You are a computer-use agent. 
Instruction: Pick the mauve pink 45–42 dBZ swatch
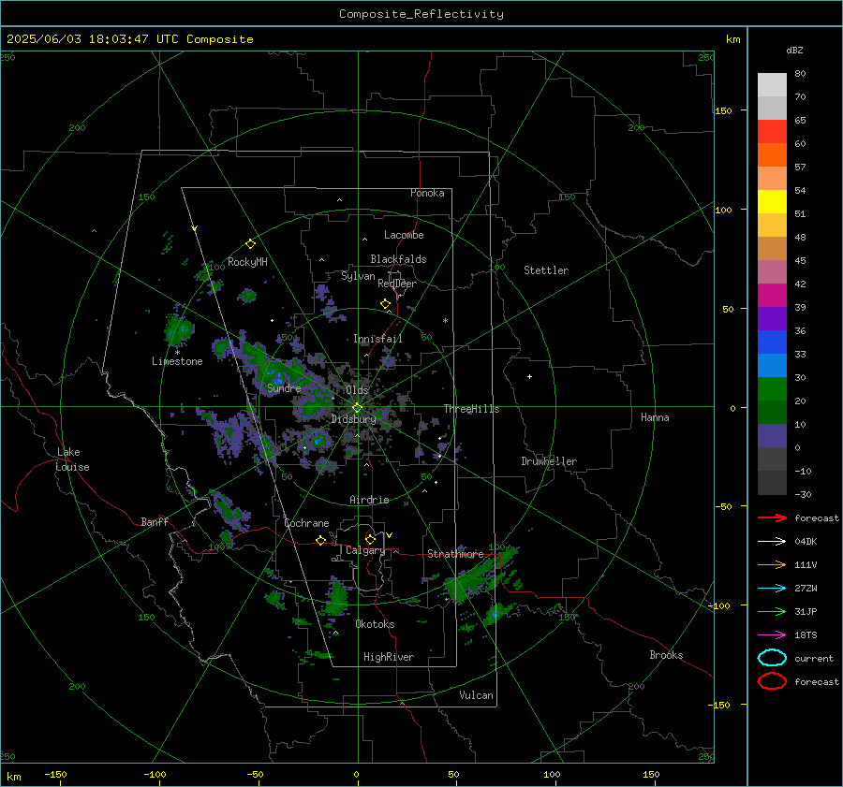772,271
